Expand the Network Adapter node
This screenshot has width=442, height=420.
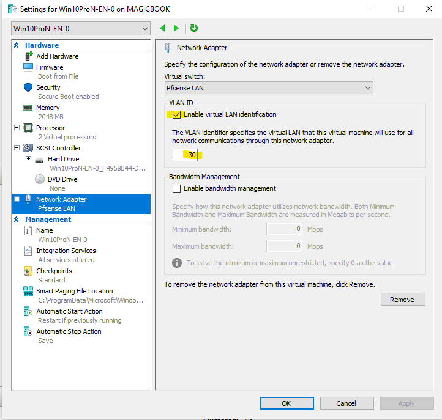(x=17, y=199)
